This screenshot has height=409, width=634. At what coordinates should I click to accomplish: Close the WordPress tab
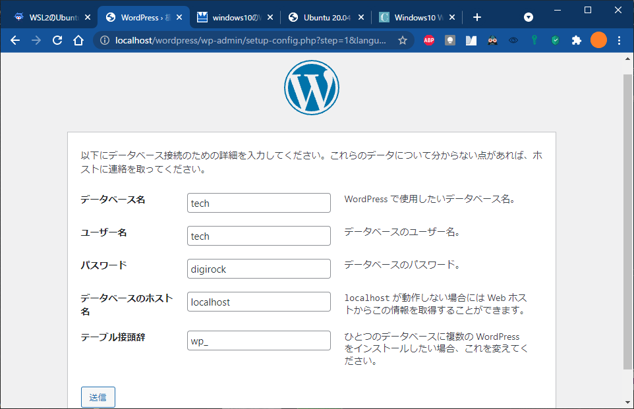pyautogui.click(x=179, y=17)
